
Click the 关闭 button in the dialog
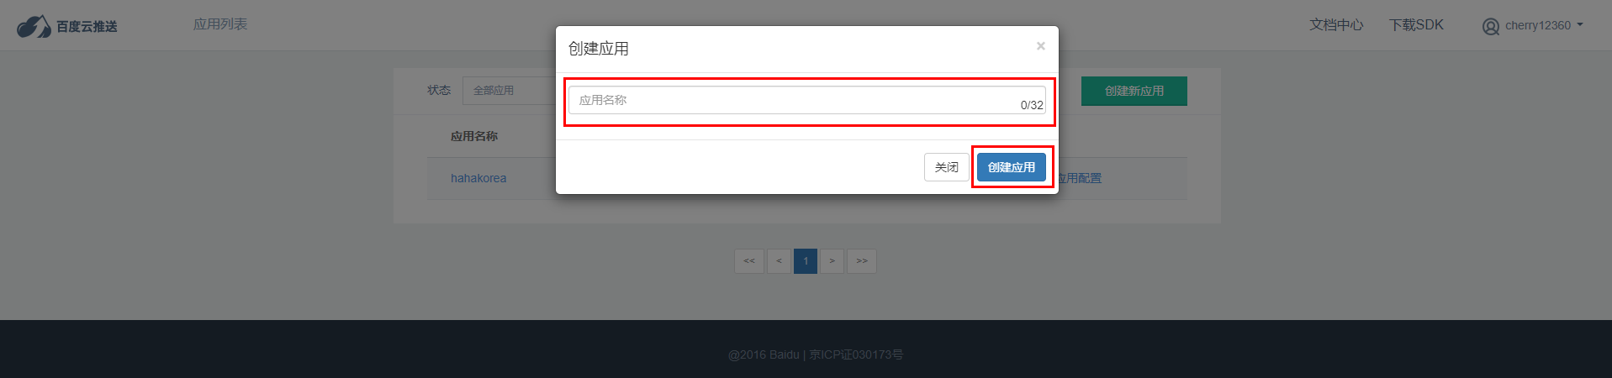tap(947, 167)
